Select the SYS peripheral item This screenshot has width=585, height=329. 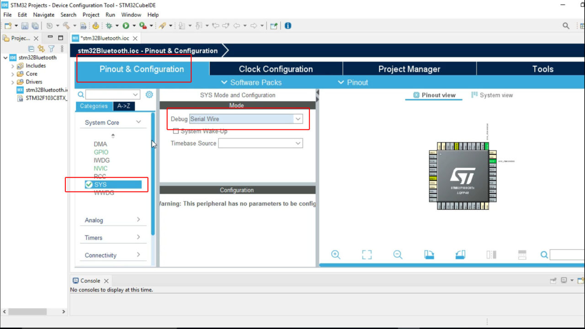tap(113, 185)
